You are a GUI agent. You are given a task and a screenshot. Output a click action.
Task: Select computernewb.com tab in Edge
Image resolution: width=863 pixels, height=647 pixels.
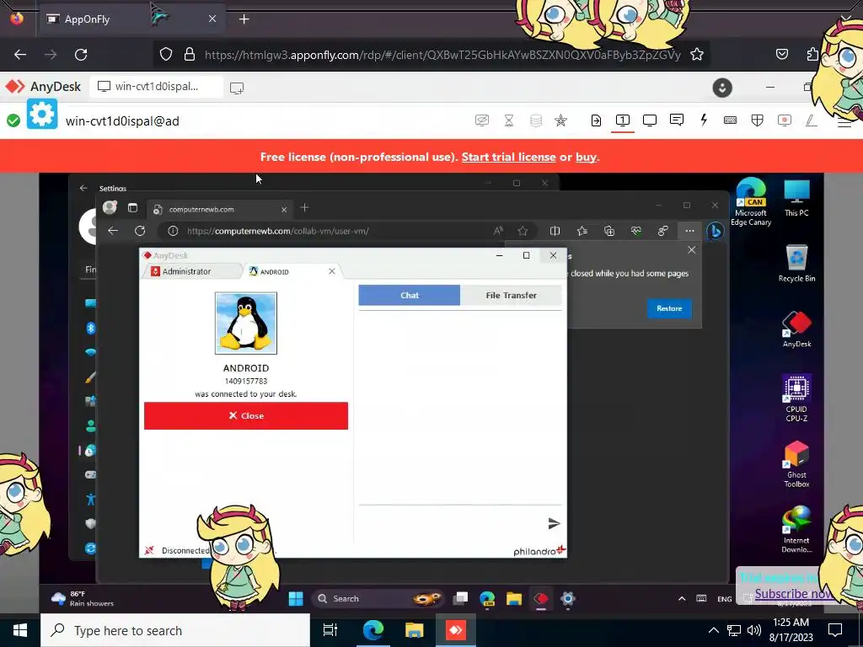pyautogui.click(x=220, y=209)
